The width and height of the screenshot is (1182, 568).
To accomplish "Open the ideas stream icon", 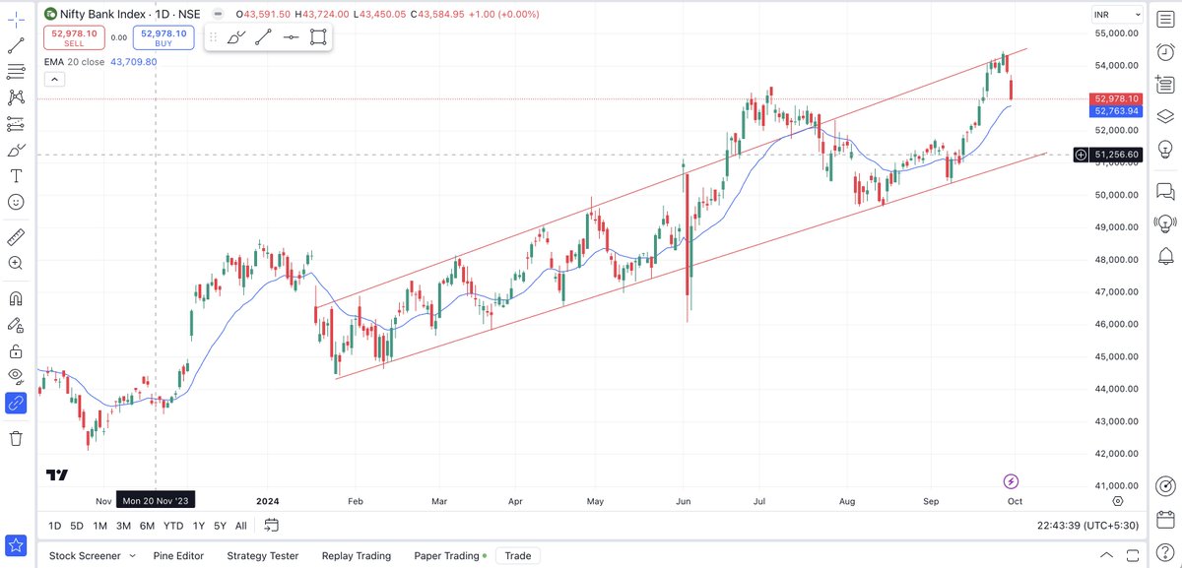I will tap(1165, 222).
